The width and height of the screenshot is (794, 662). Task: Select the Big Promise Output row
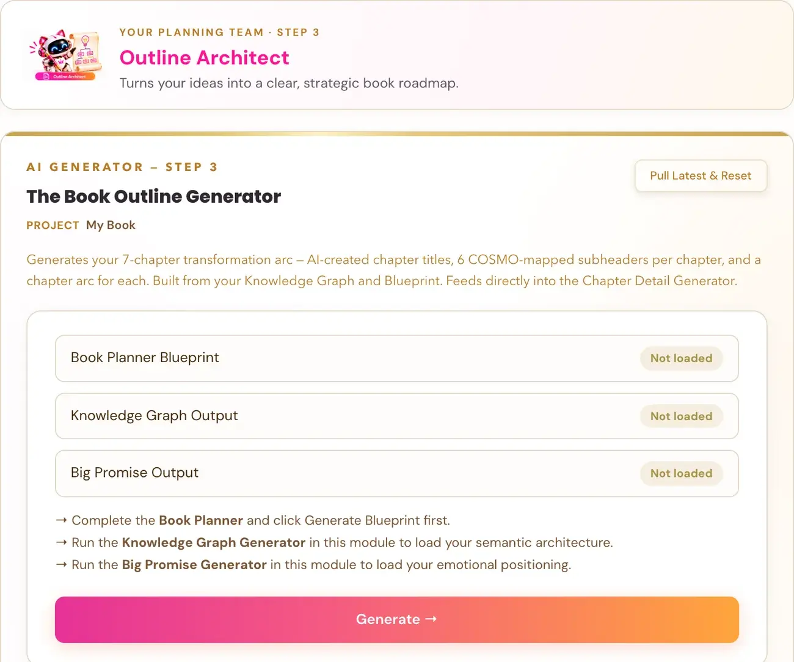click(x=397, y=473)
